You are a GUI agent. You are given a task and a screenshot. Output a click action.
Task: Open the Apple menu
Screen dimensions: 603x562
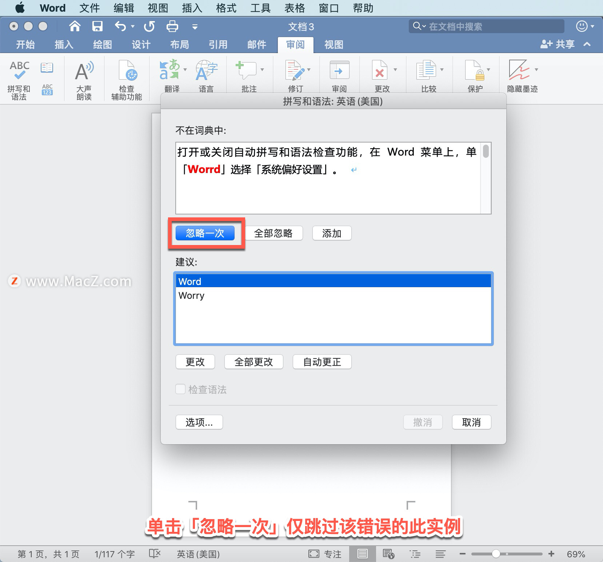(20, 8)
